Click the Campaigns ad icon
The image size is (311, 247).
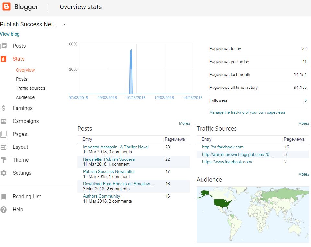click(4, 121)
